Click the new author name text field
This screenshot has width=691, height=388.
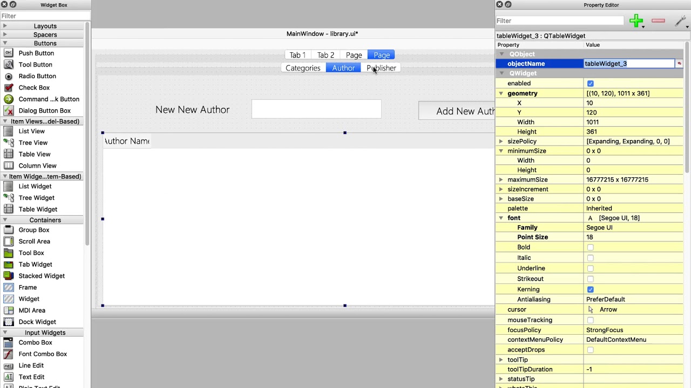[316, 109]
